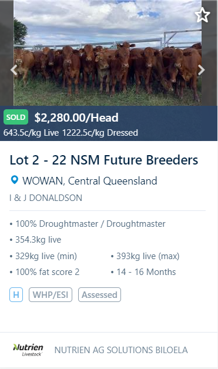The width and height of the screenshot is (218, 369).
Task: Select the $2,280.00/Head price text
Action: [76, 118]
